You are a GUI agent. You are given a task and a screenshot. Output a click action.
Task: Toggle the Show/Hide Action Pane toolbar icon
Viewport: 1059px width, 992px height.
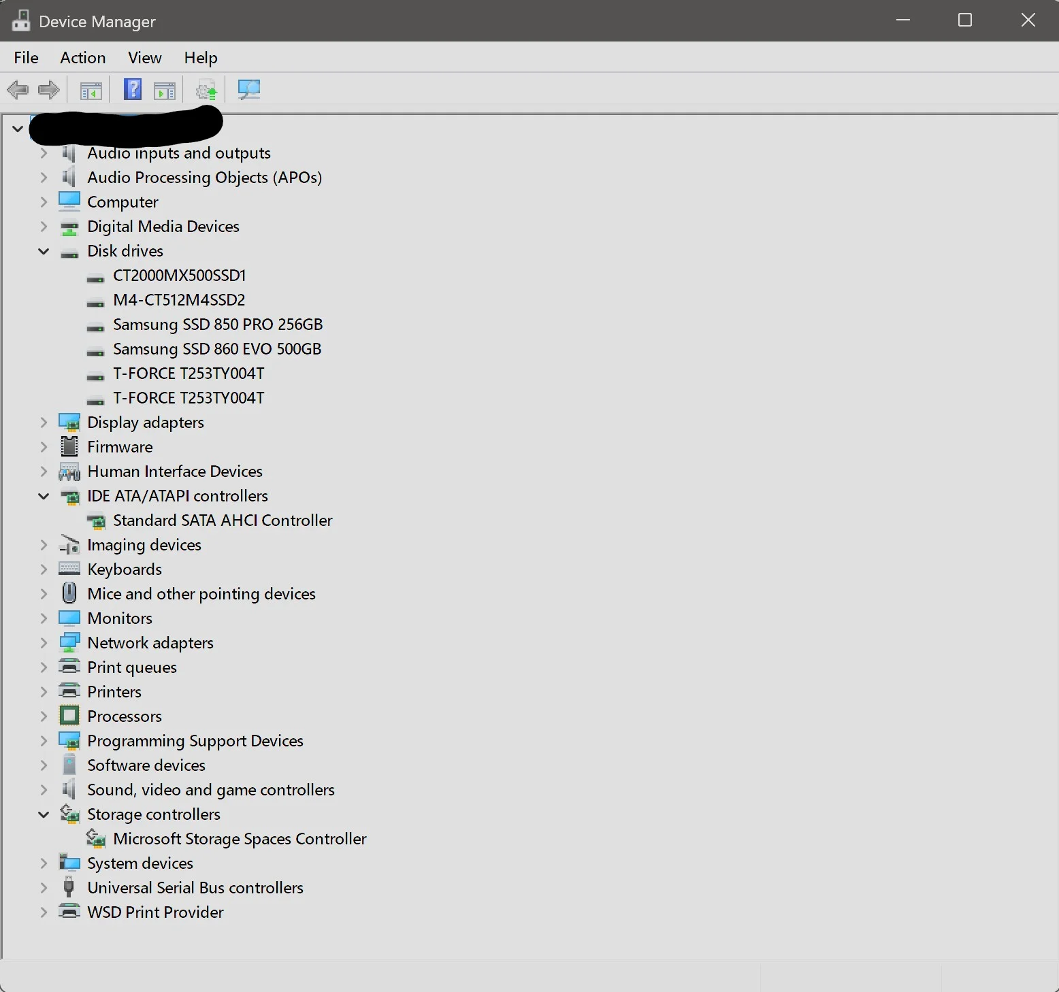coord(165,90)
